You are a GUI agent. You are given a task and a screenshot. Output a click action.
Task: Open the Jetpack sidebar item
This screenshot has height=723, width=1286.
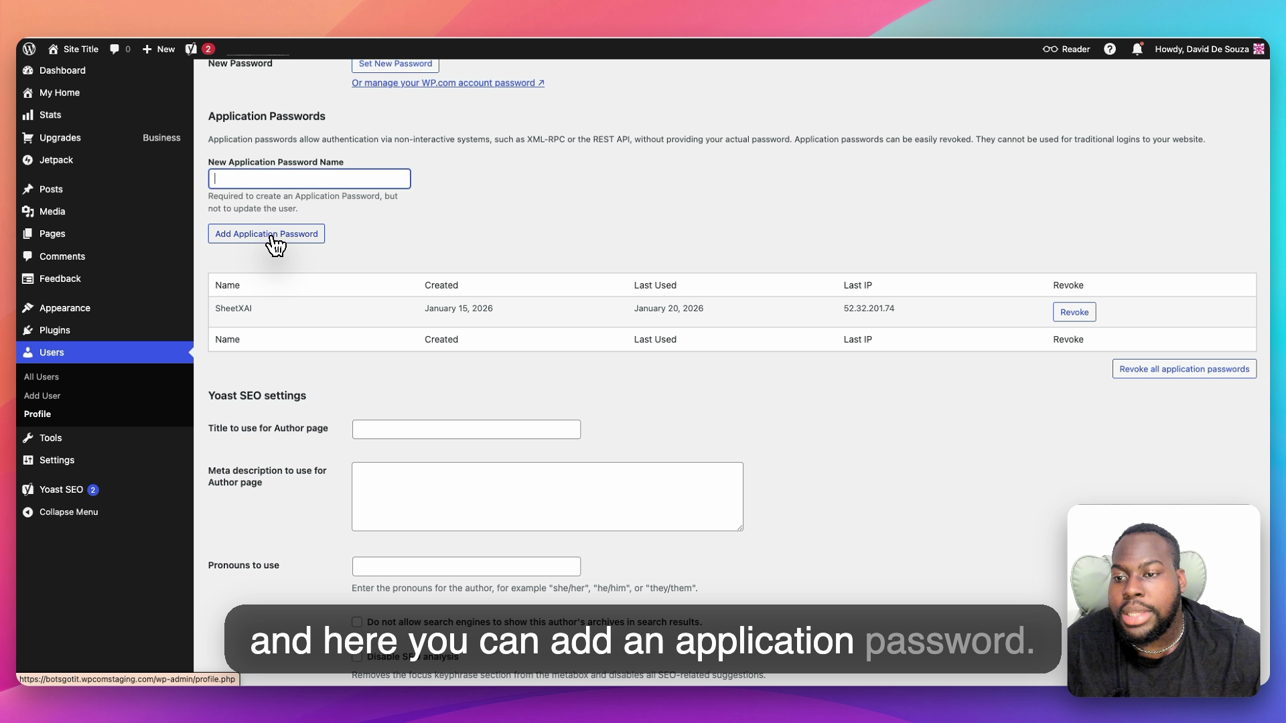(x=56, y=160)
